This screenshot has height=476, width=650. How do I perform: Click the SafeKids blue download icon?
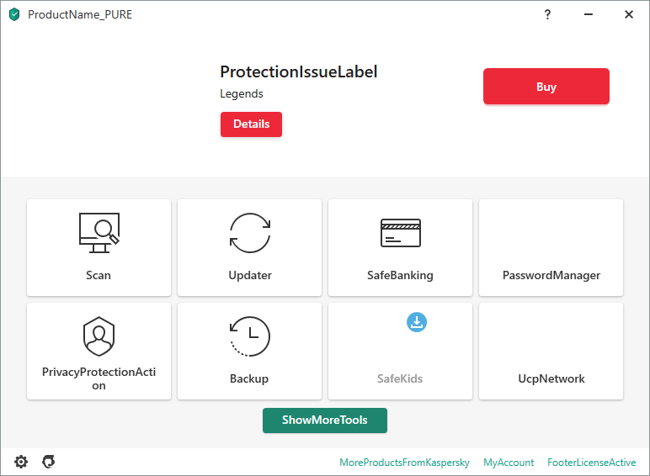coord(417,322)
